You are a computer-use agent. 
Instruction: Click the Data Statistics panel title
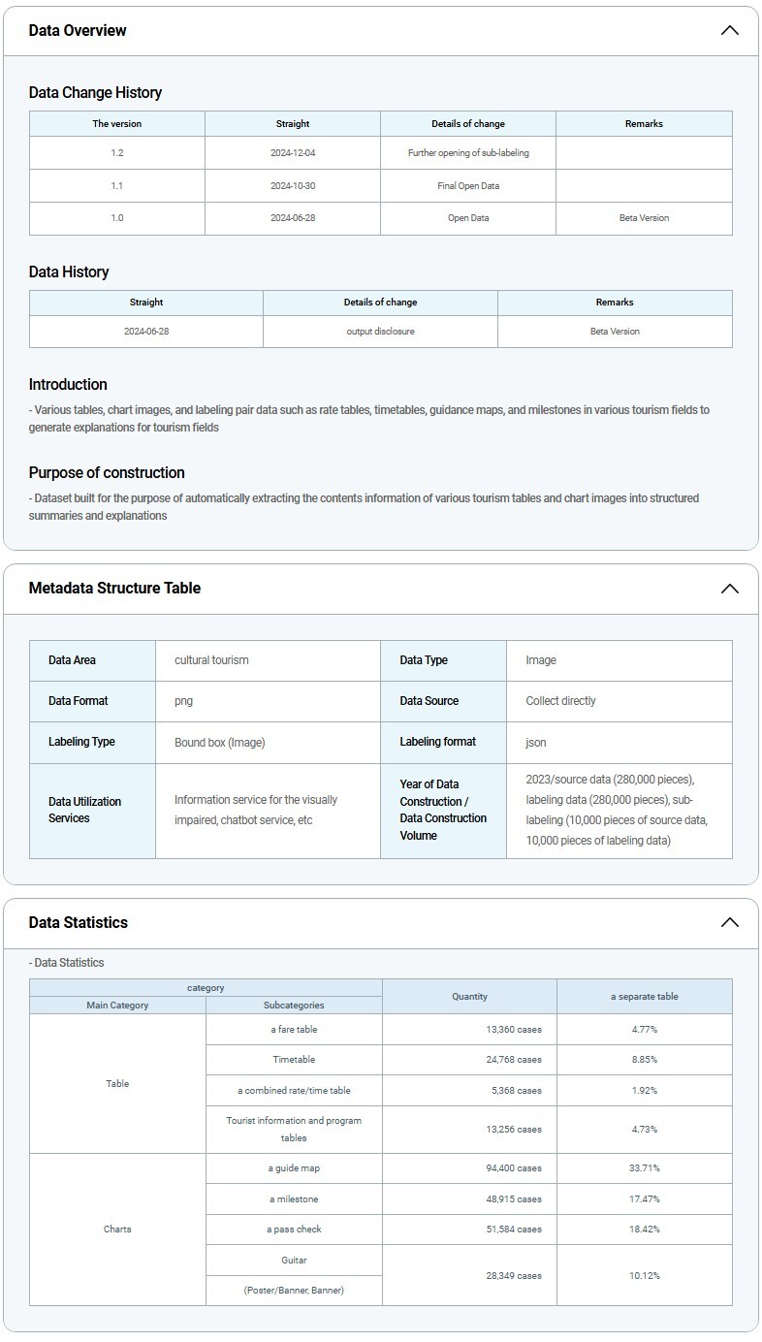coord(78,922)
